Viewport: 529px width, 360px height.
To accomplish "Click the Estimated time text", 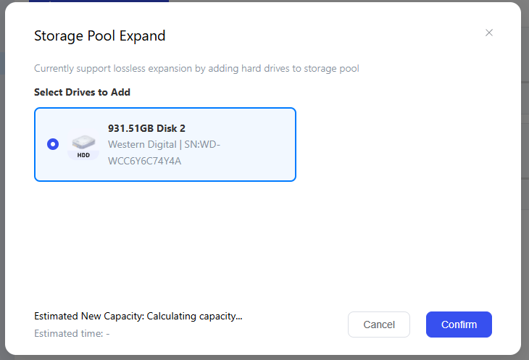I will [x=72, y=334].
